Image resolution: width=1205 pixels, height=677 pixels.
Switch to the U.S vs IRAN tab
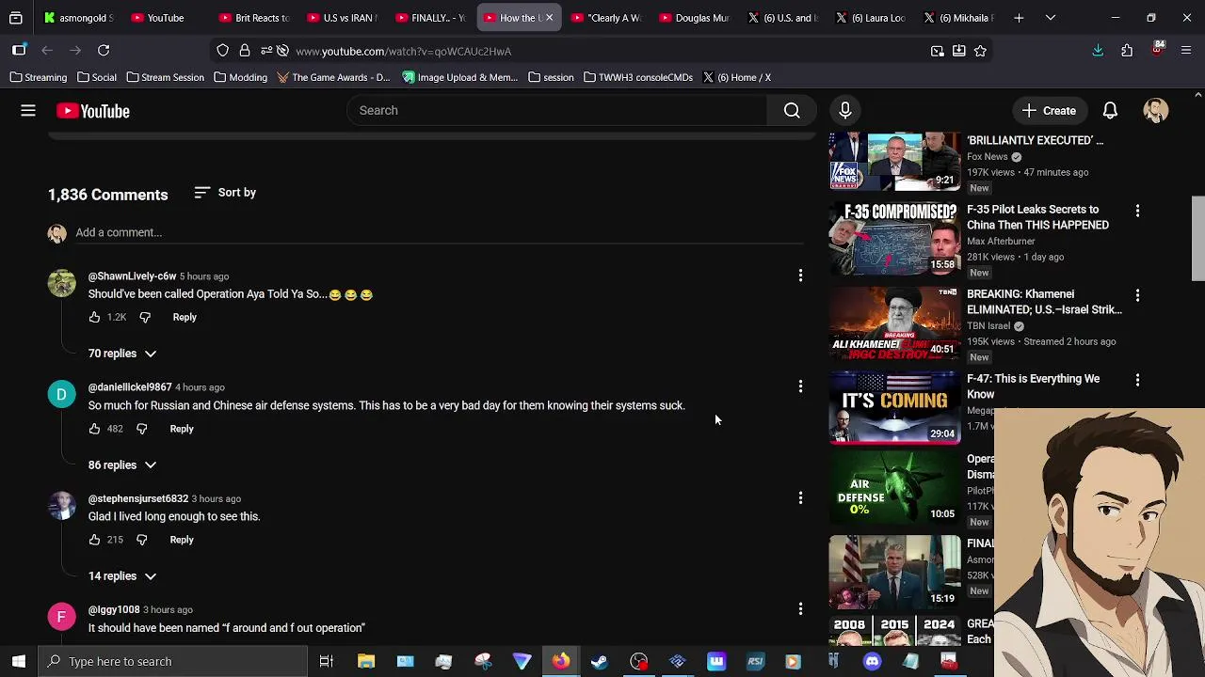click(x=342, y=18)
